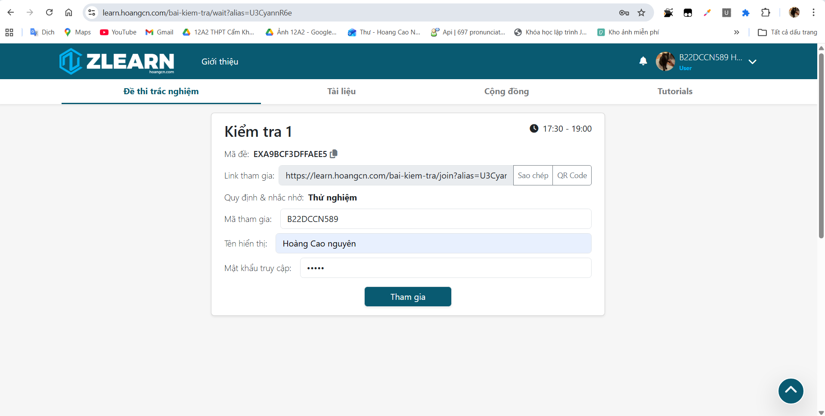825x416 pixels.
Task: Open the Cộng đồng tab
Action: click(506, 91)
